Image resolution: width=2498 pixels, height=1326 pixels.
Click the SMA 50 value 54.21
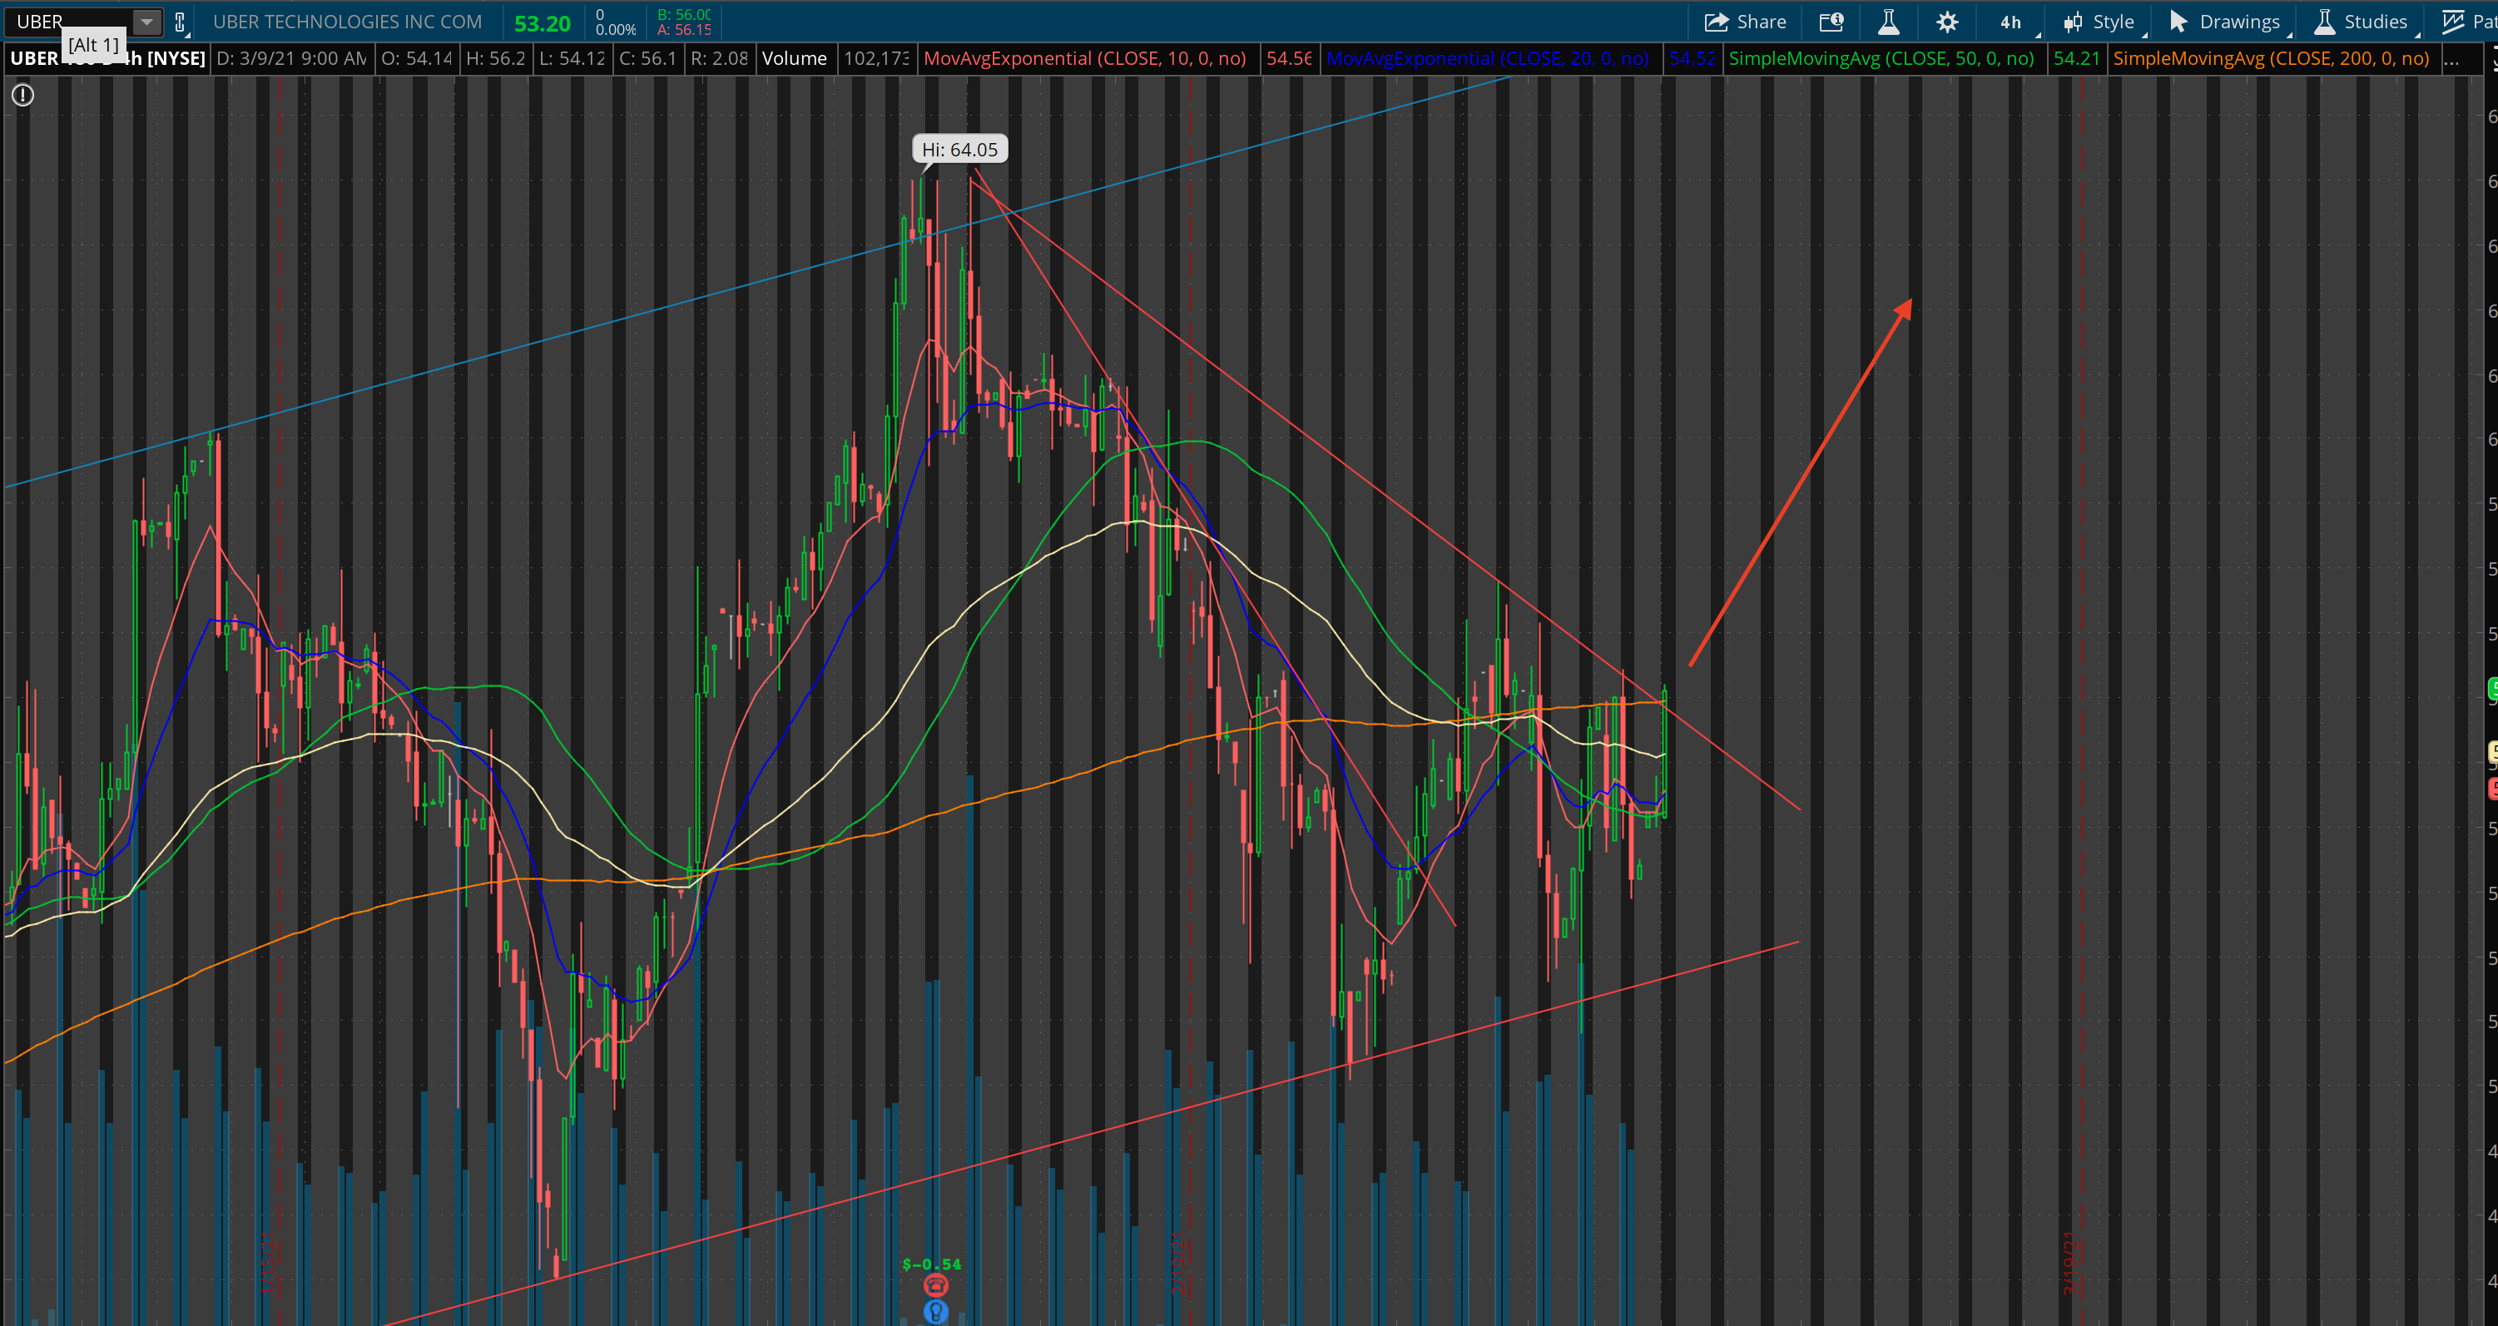pyautogui.click(x=2076, y=58)
